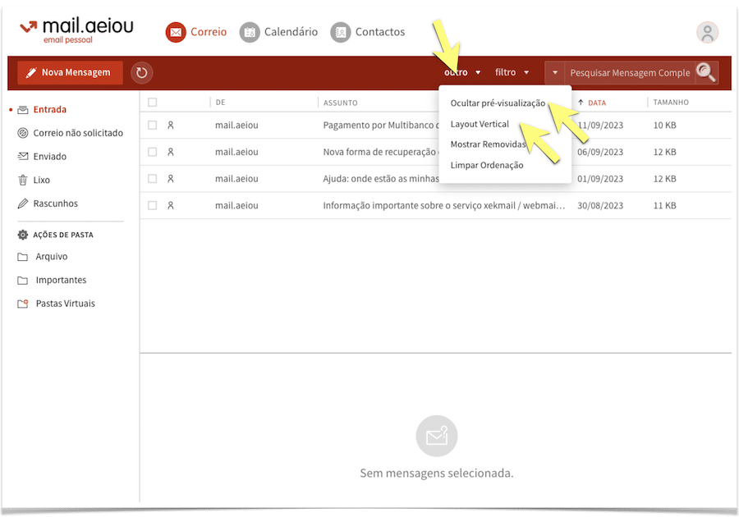
Task: Select checkbox for the 30/08/2023 message
Action: (152, 206)
